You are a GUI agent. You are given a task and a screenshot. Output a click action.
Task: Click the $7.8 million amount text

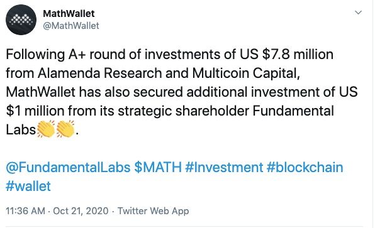tap(298, 55)
